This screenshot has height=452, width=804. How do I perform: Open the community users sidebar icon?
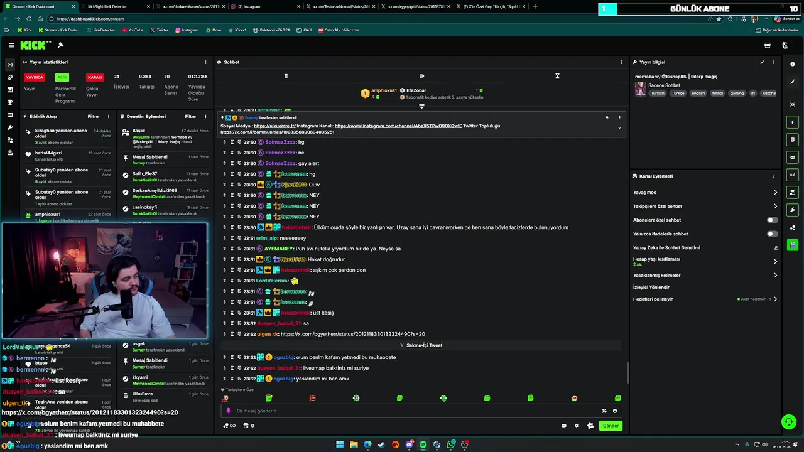pos(9,140)
